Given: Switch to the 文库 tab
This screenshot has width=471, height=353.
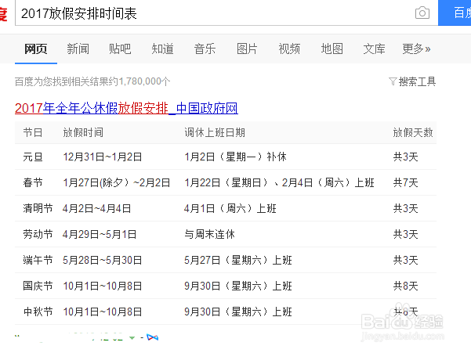Looking at the screenshot, I should click(x=375, y=49).
